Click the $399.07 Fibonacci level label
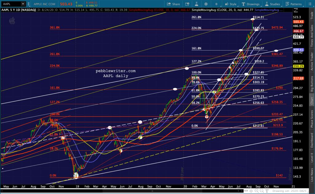Screen dimensions: 315x194 (258, 48)
